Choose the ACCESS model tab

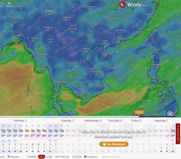pos(77,157)
